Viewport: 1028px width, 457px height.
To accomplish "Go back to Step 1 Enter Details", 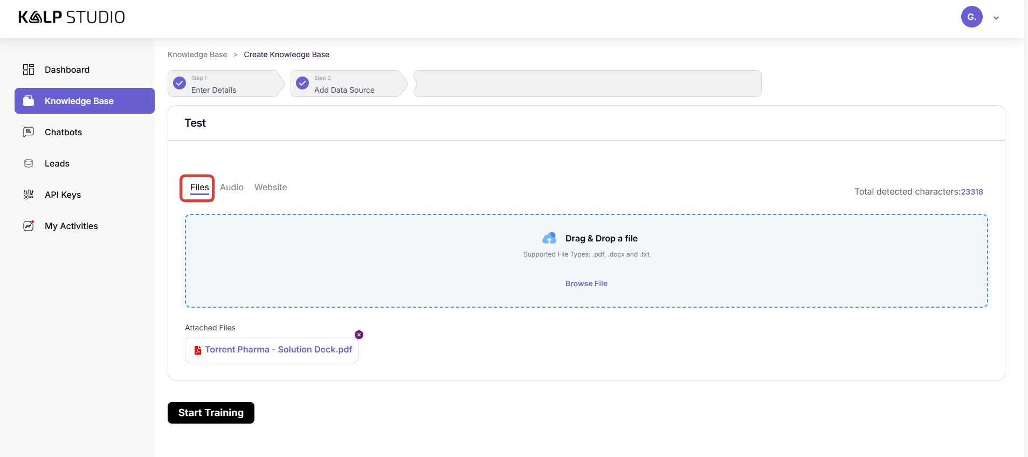I will pos(225,84).
